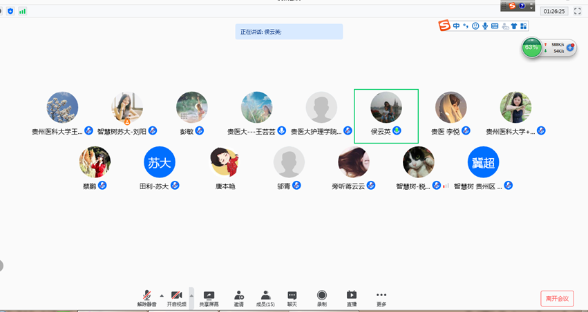Viewport: 588px width, 312px height.
Task: Open the Sogou toolbox grid menu
Action: click(524, 26)
